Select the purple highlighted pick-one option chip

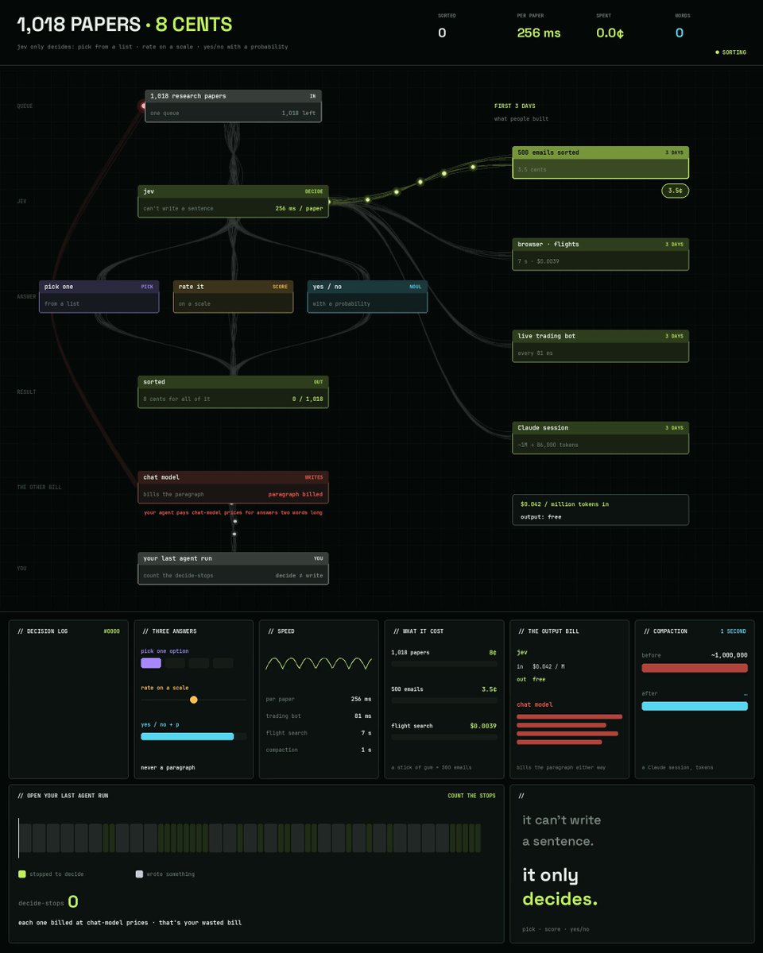tap(151, 663)
